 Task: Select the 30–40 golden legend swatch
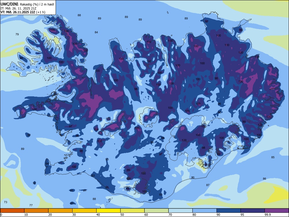[x=84, y=211]
